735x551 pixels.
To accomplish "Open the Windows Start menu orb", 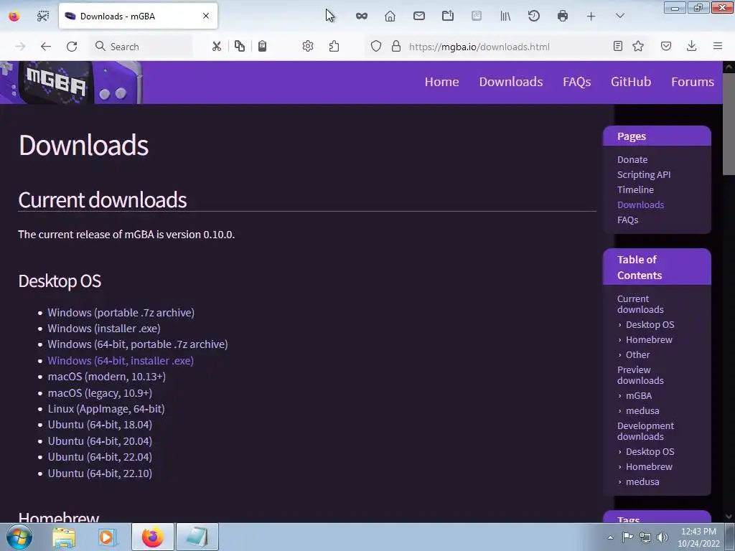I will (x=19, y=537).
